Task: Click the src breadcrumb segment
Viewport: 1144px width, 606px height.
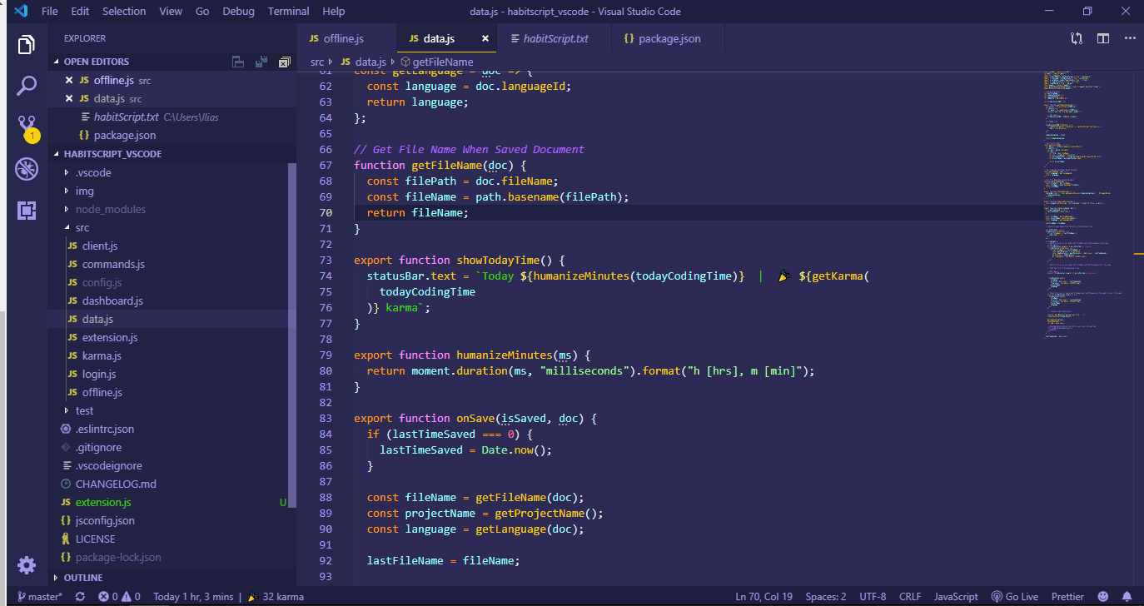Action: pyautogui.click(x=317, y=62)
